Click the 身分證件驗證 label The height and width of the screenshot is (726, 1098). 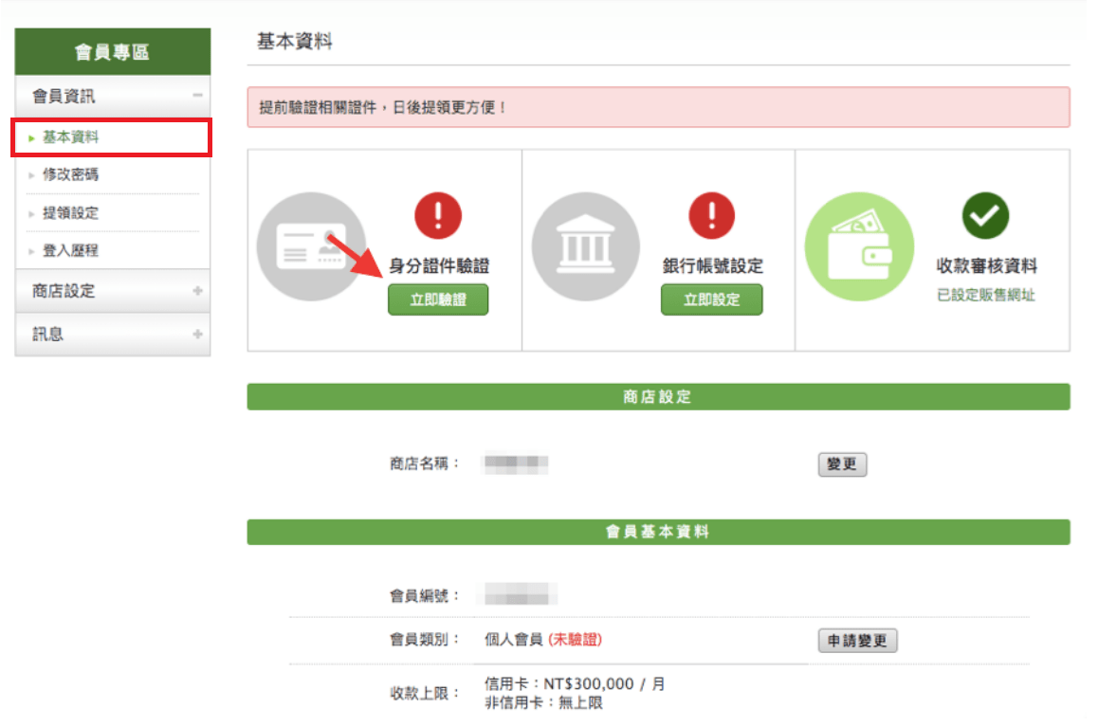(x=439, y=266)
